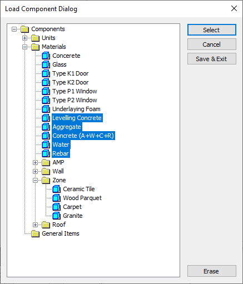The image size is (243, 284).
Task: Select the Carpet item under Zone
Action: [72, 207]
